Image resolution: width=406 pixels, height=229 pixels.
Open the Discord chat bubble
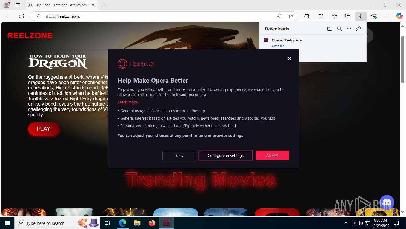[387, 203]
